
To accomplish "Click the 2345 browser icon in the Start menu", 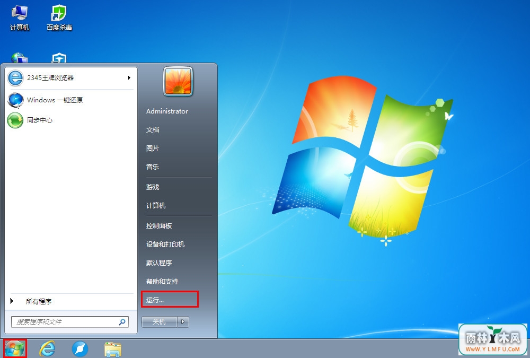I will tap(15, 78).
